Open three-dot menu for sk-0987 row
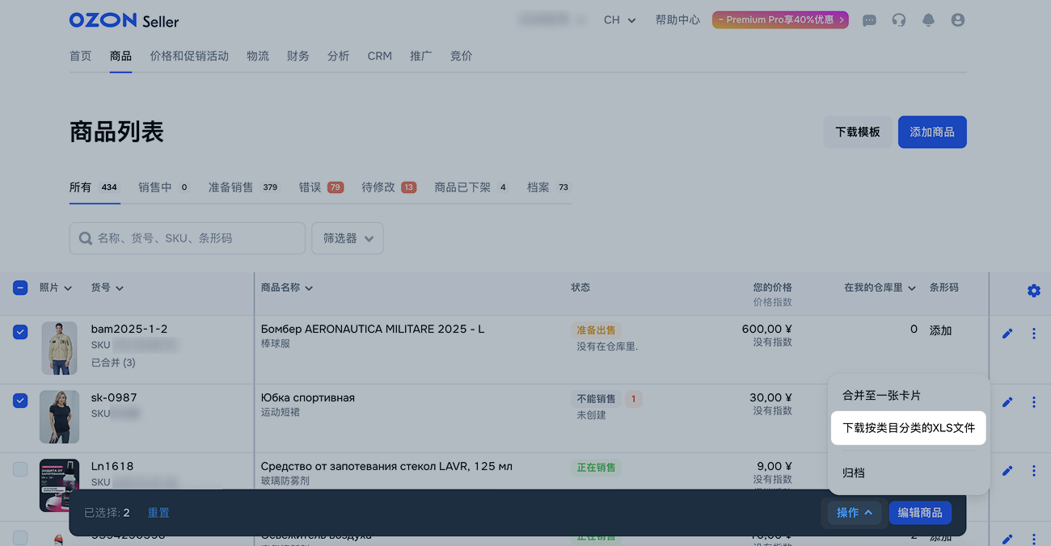The height and width of the screenshot is (546, 1051). point(1033,402)
